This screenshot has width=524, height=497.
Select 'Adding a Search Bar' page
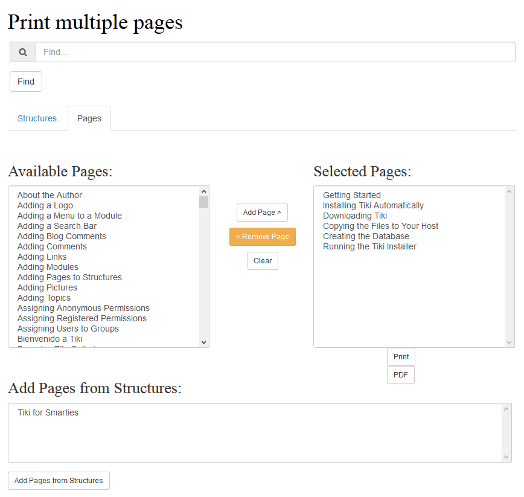pyautogui.click(x=57, y=226)
